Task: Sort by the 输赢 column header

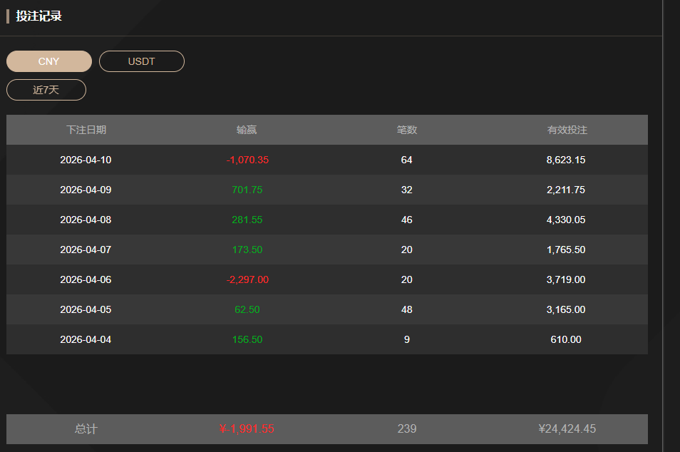Action: tap(247, 130)
